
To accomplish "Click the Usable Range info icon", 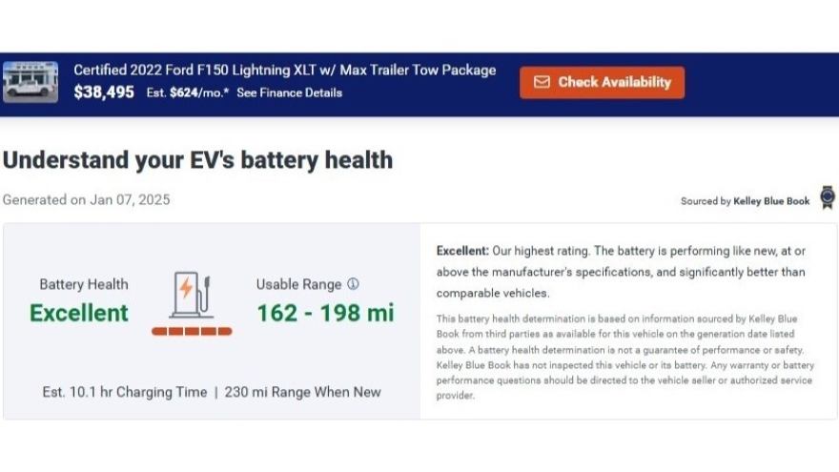I will click(x=353, y=284).
